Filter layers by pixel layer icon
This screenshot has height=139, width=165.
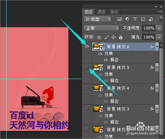119,19
